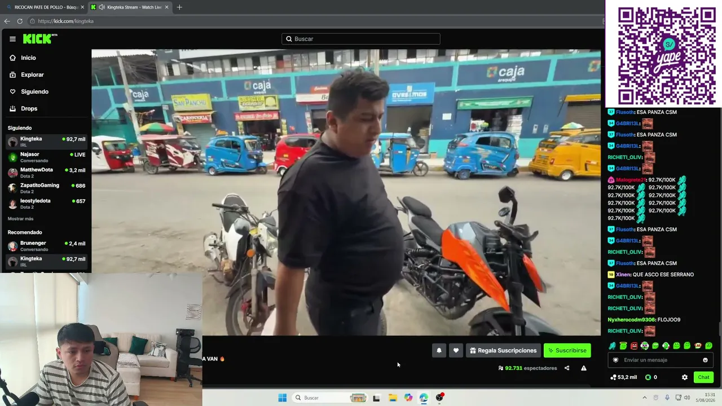Open a new browser tab
This screenshot has height=406, width=722.
179,7
